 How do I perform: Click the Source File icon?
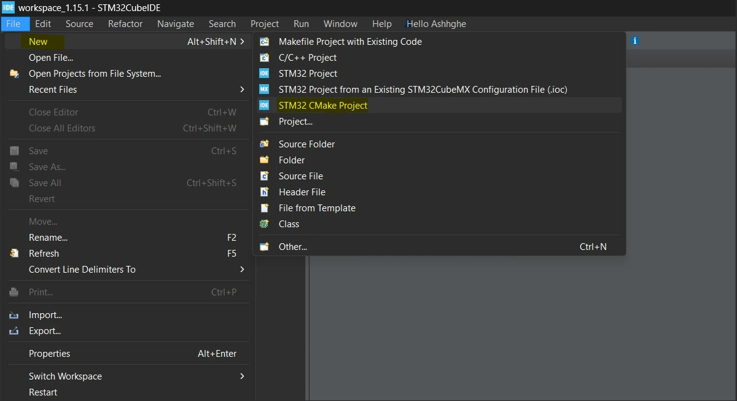[264, 176]
